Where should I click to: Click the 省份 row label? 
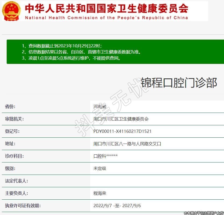tap(10, 106)
